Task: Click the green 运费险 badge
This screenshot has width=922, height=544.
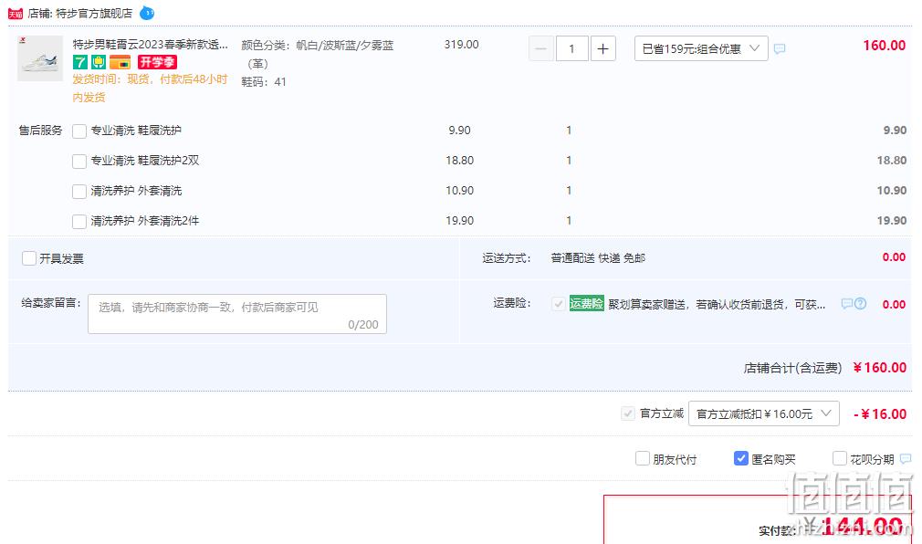Action: [x=586, y=303]
